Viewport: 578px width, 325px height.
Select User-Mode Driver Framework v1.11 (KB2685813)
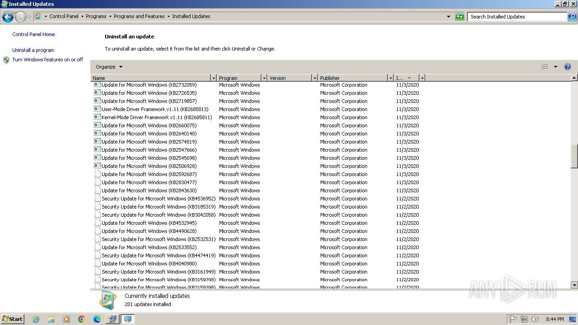[x=155, y=109]
